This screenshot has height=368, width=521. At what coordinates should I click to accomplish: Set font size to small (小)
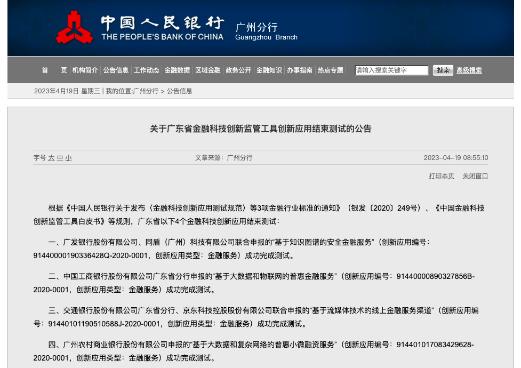68,158
